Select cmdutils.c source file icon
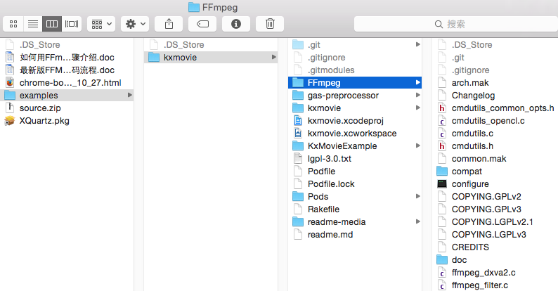The height and width of the screenshot is (291, 558). 442,133
